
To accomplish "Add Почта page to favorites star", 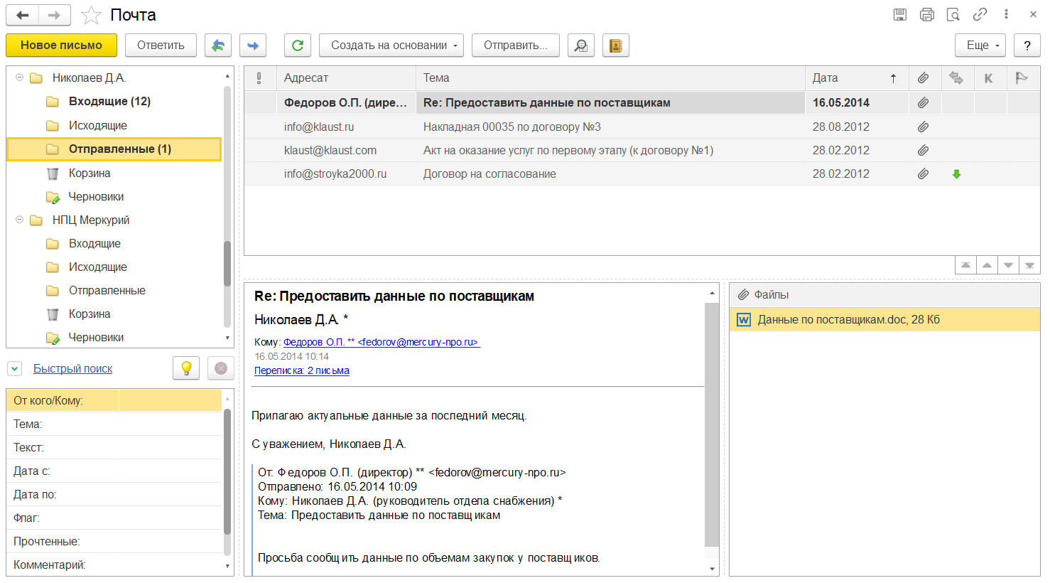I will click(91, 15).
